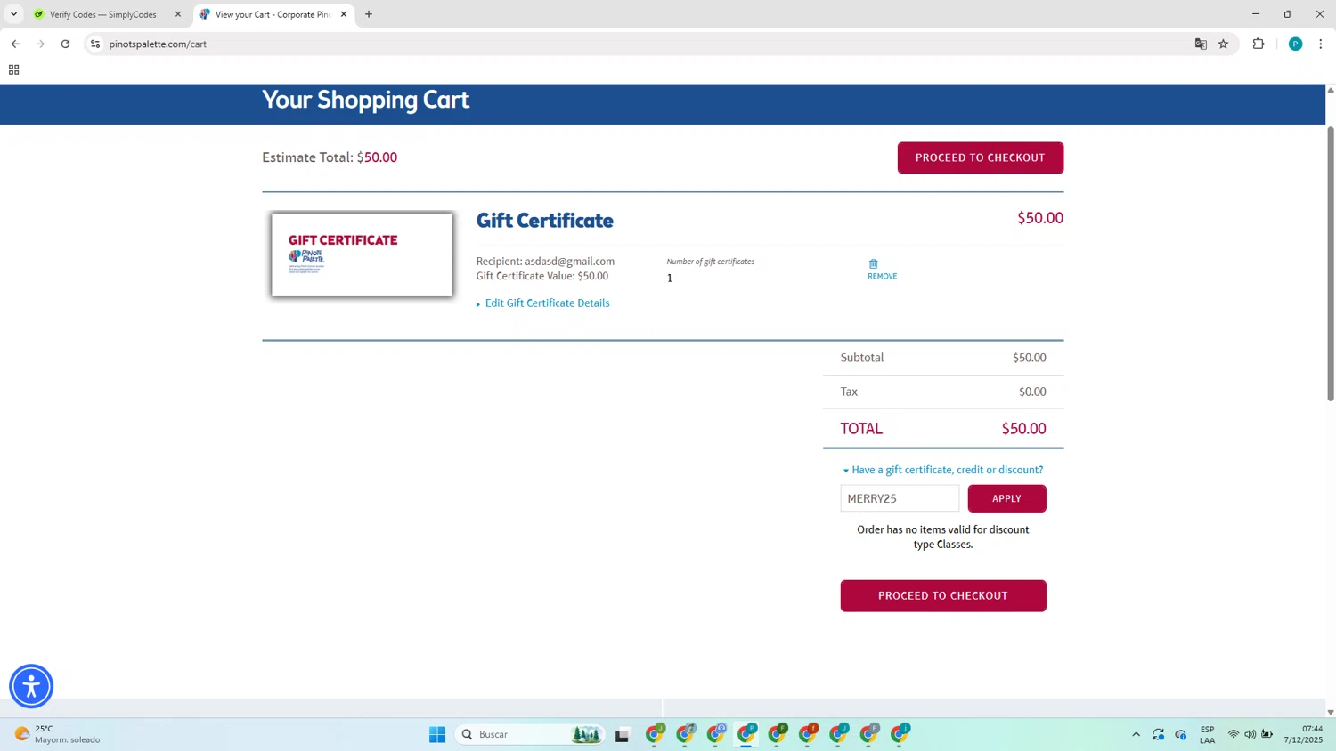Click the Wi-Fi network icon in tray

1234,734
